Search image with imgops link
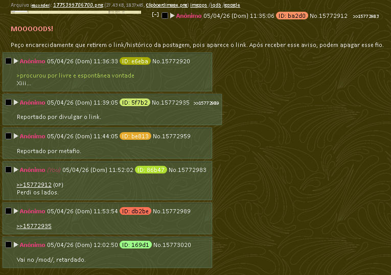 tap(198, 5)
